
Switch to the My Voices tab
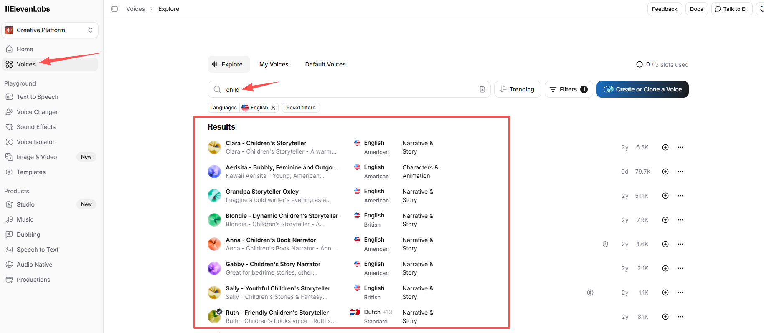[x=274, y=64]
